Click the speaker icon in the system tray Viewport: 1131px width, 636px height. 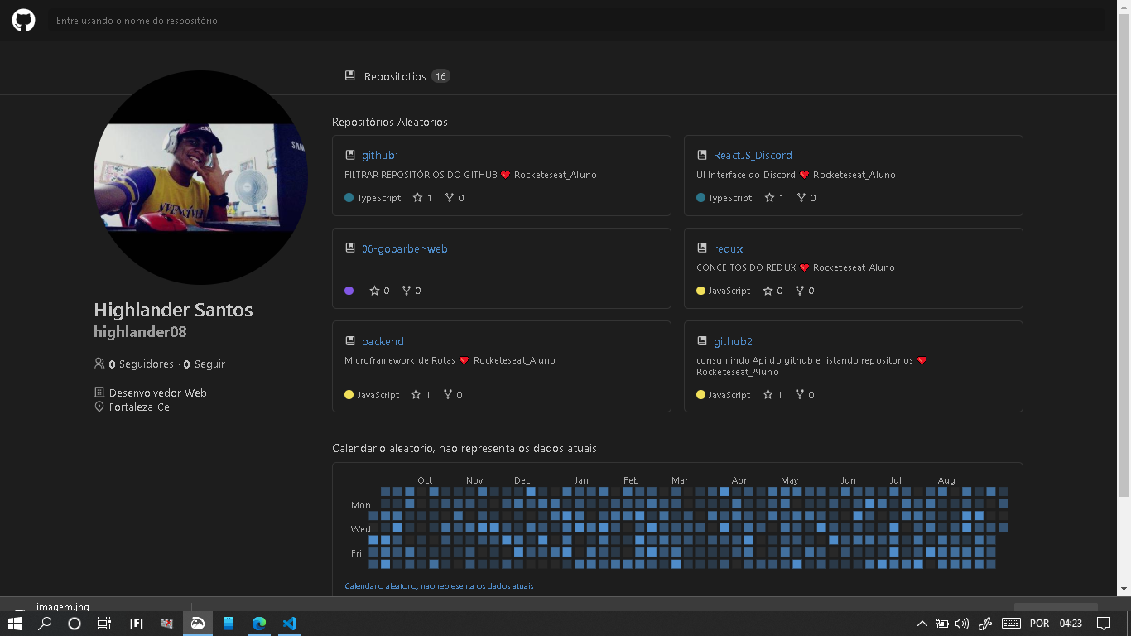tap(963, 624)
